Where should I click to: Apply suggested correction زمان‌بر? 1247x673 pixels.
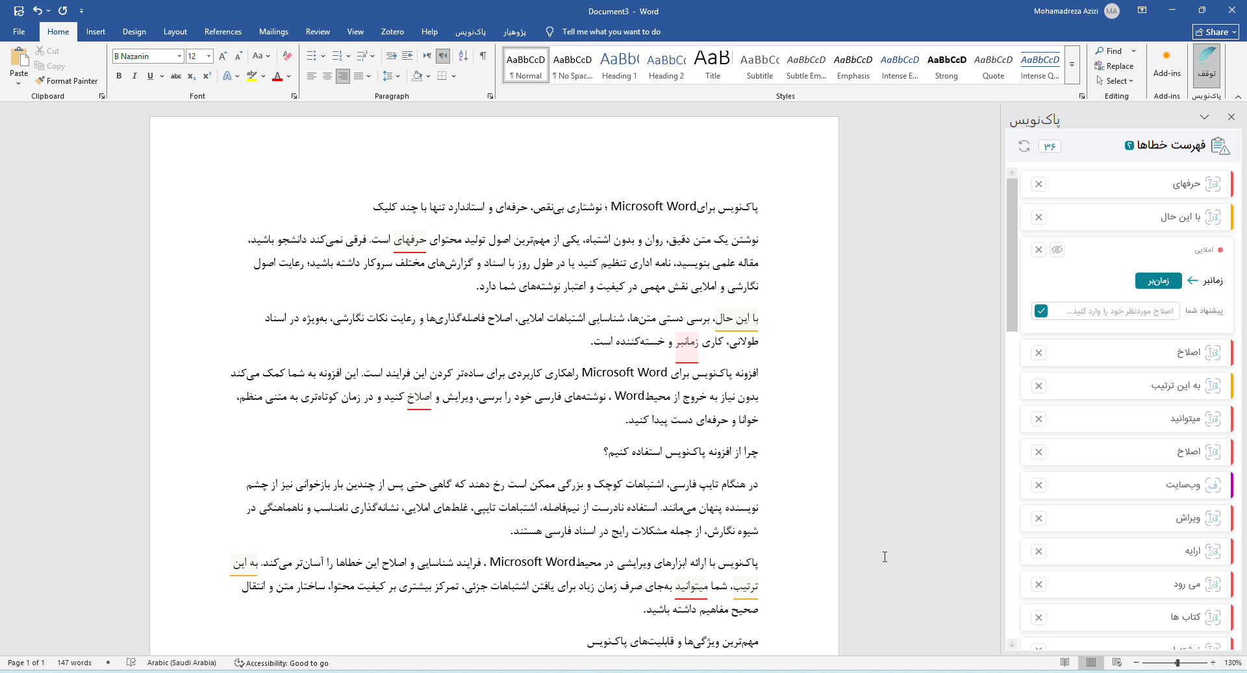tap(1158, 280)
